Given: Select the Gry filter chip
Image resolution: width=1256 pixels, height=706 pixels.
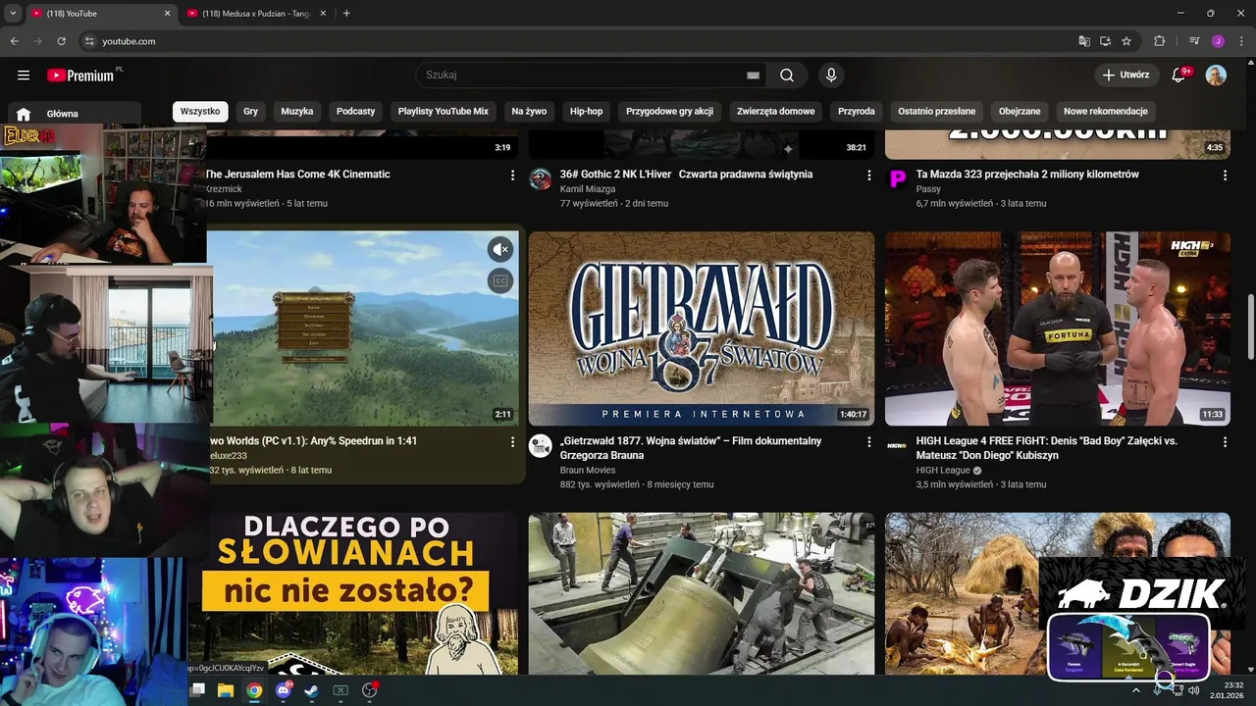Looking at the screenshot, I should [x=251, y=112].
